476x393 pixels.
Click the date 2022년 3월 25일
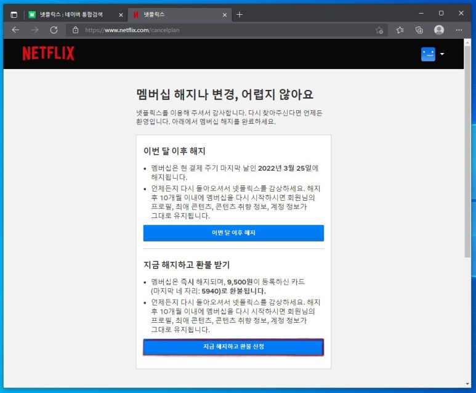[284, 168]
